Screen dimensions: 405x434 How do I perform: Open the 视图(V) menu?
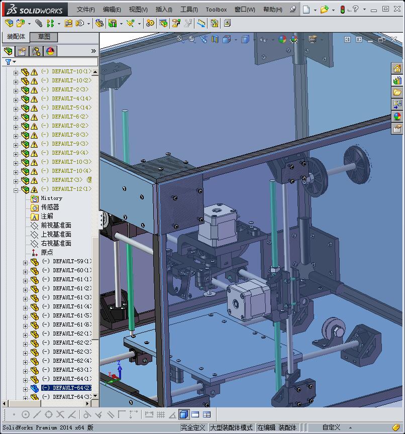138,10
